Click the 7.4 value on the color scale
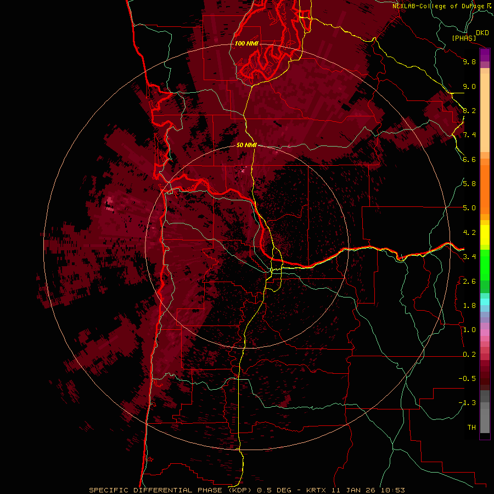This screenshot has width=494, height=494. [469, 135]
